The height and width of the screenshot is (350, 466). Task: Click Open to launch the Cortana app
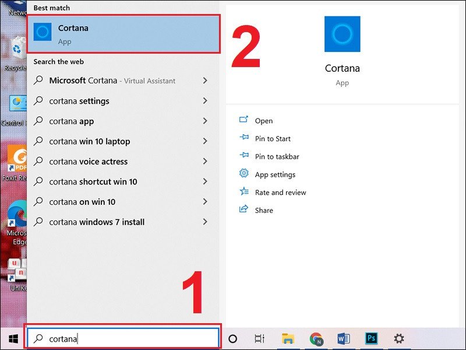(263, 121)
